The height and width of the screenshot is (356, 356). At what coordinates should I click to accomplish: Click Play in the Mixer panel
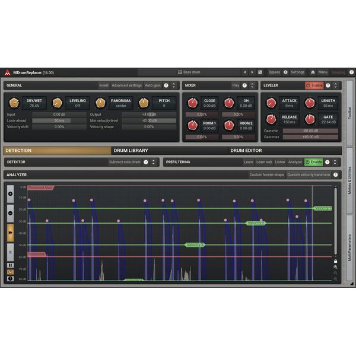[236, 85]
